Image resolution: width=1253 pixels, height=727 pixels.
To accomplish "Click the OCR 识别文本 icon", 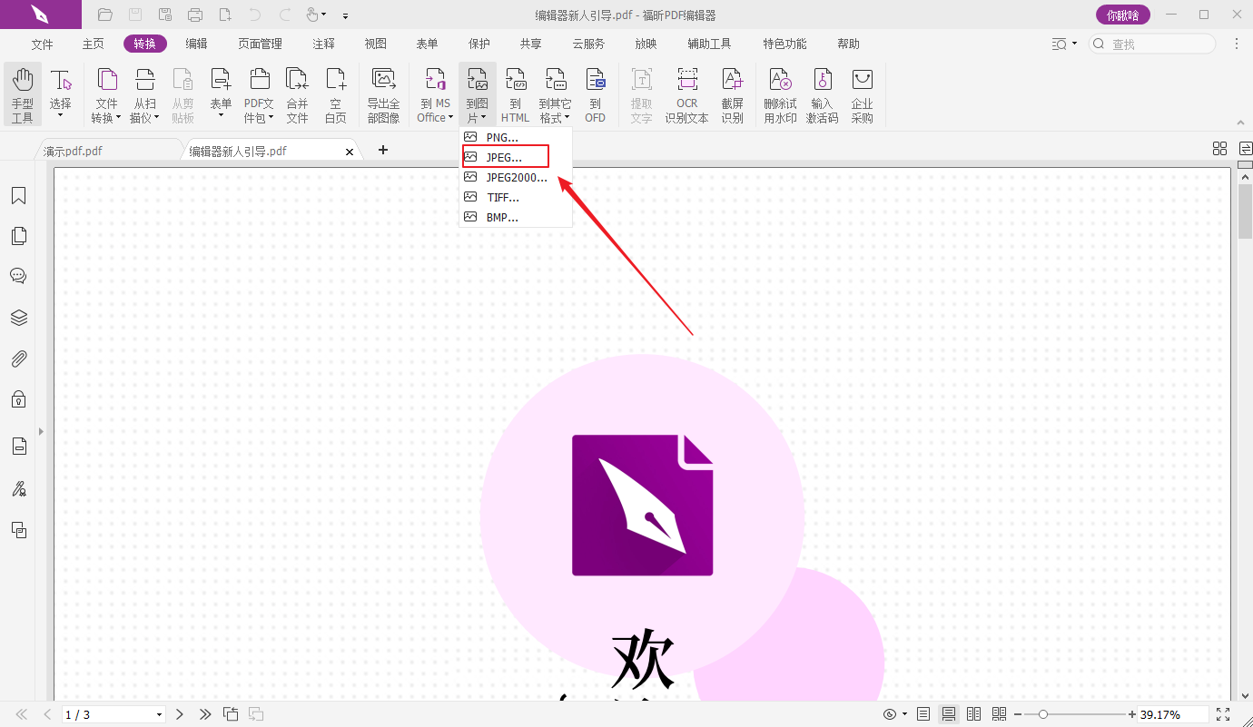I will pos(686,94).
